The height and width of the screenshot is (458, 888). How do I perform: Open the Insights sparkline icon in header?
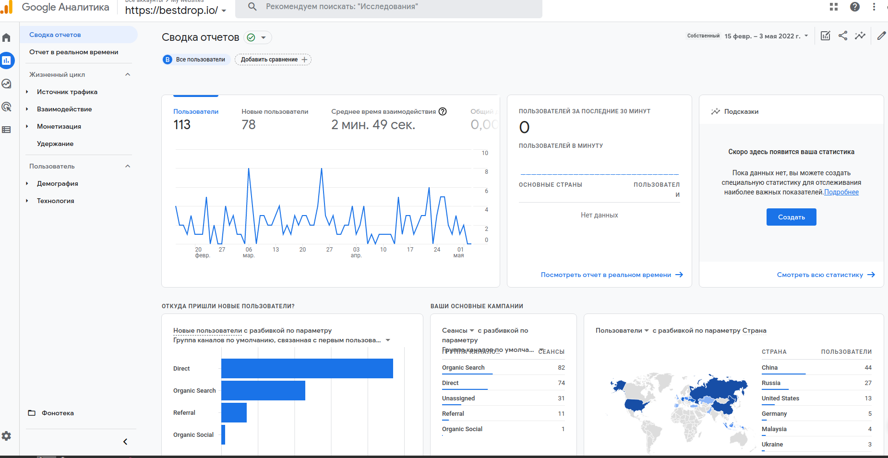coord(860,36)
